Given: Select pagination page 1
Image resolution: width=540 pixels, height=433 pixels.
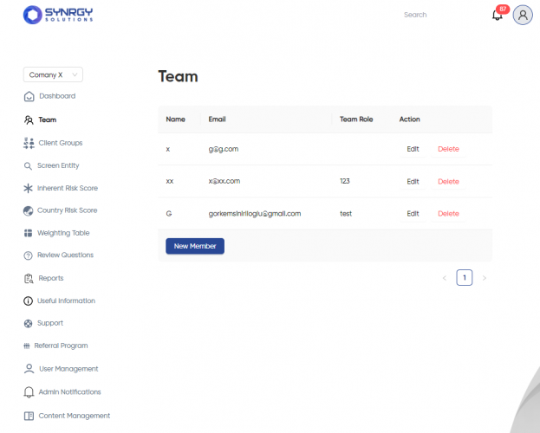Looking at the screenshot, I should tap(465, 278).
